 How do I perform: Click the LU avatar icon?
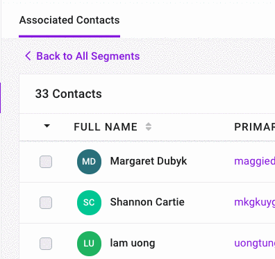coord(89,244)
